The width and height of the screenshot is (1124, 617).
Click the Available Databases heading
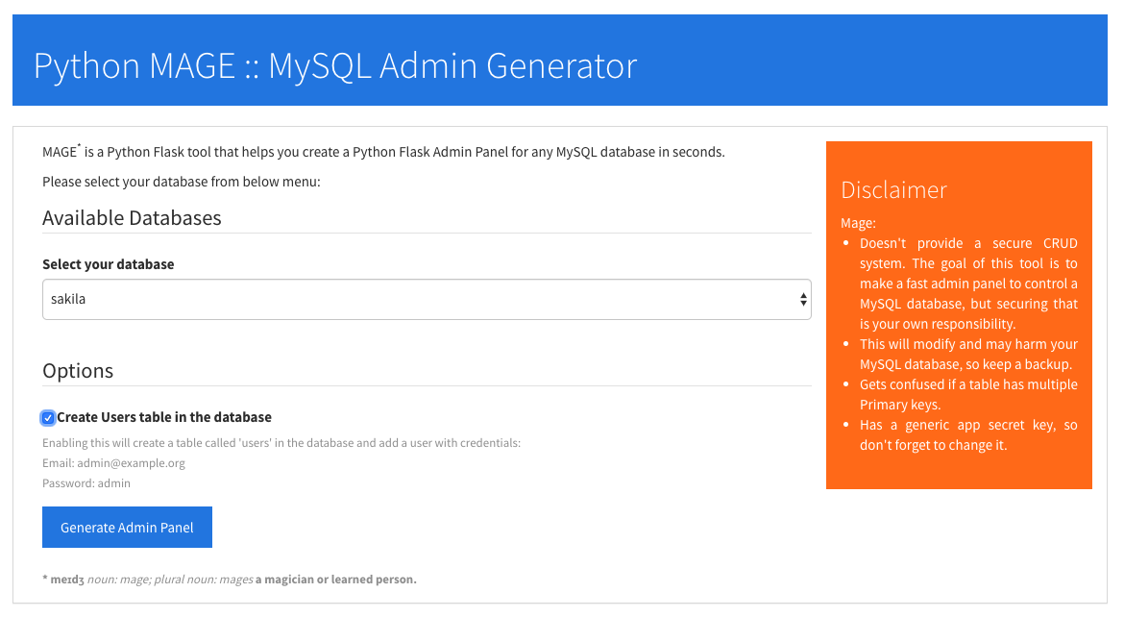[132, 218]
